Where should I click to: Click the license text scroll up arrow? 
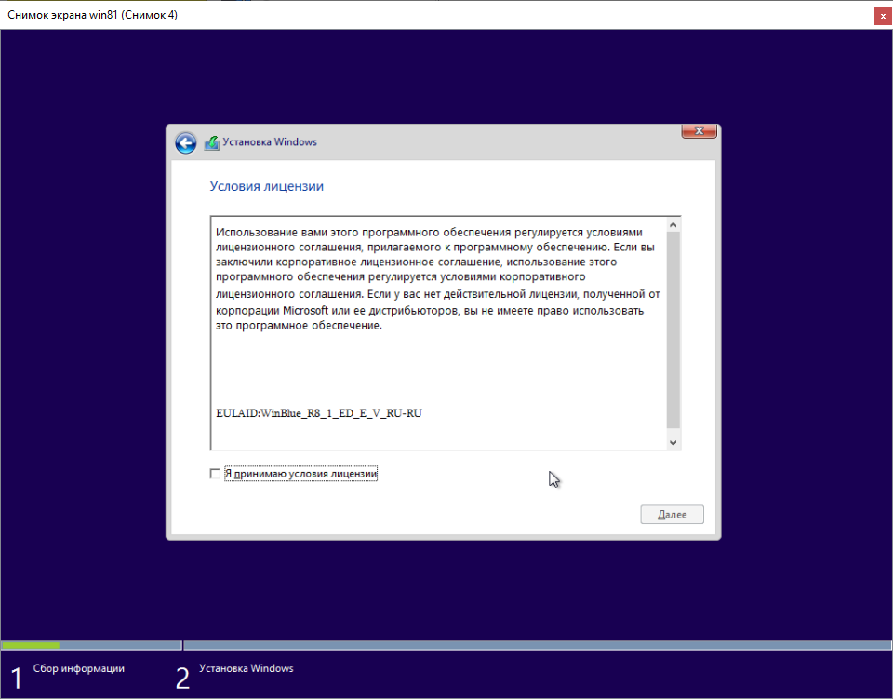pyautogui.click(x=673, y=225)
